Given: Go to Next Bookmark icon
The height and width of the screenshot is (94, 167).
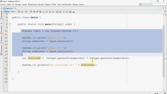Looking at the screenshot, I should [50, 11].
